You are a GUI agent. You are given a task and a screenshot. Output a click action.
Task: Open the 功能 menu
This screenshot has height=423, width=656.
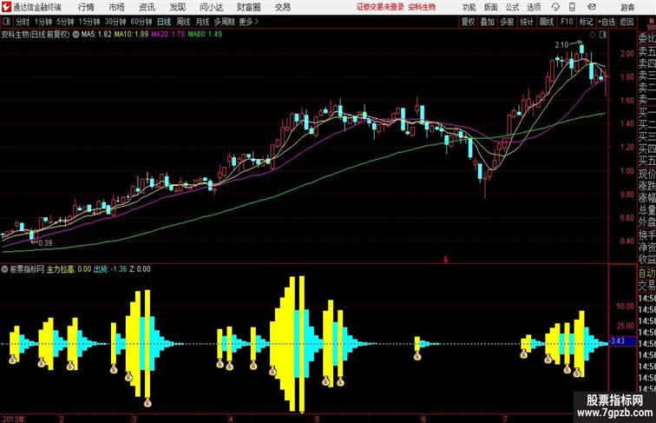tap(469, 7)
